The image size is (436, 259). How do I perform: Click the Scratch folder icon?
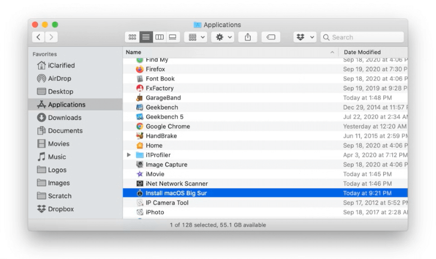point(41,196)
